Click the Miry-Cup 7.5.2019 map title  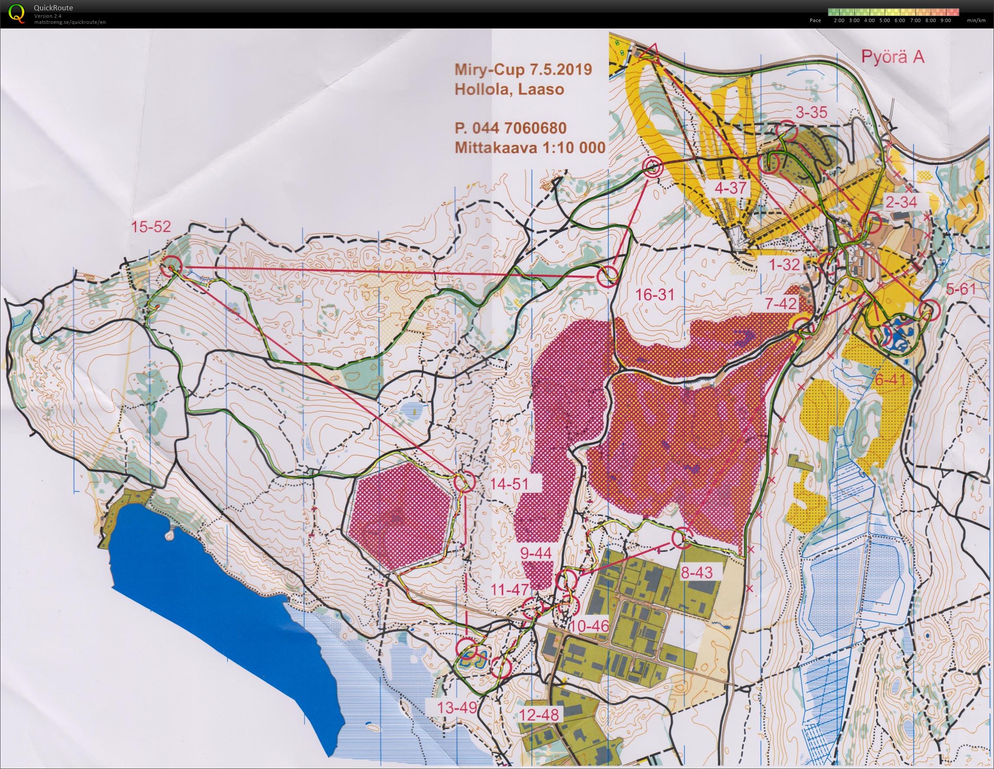click(x=523, y=70)
